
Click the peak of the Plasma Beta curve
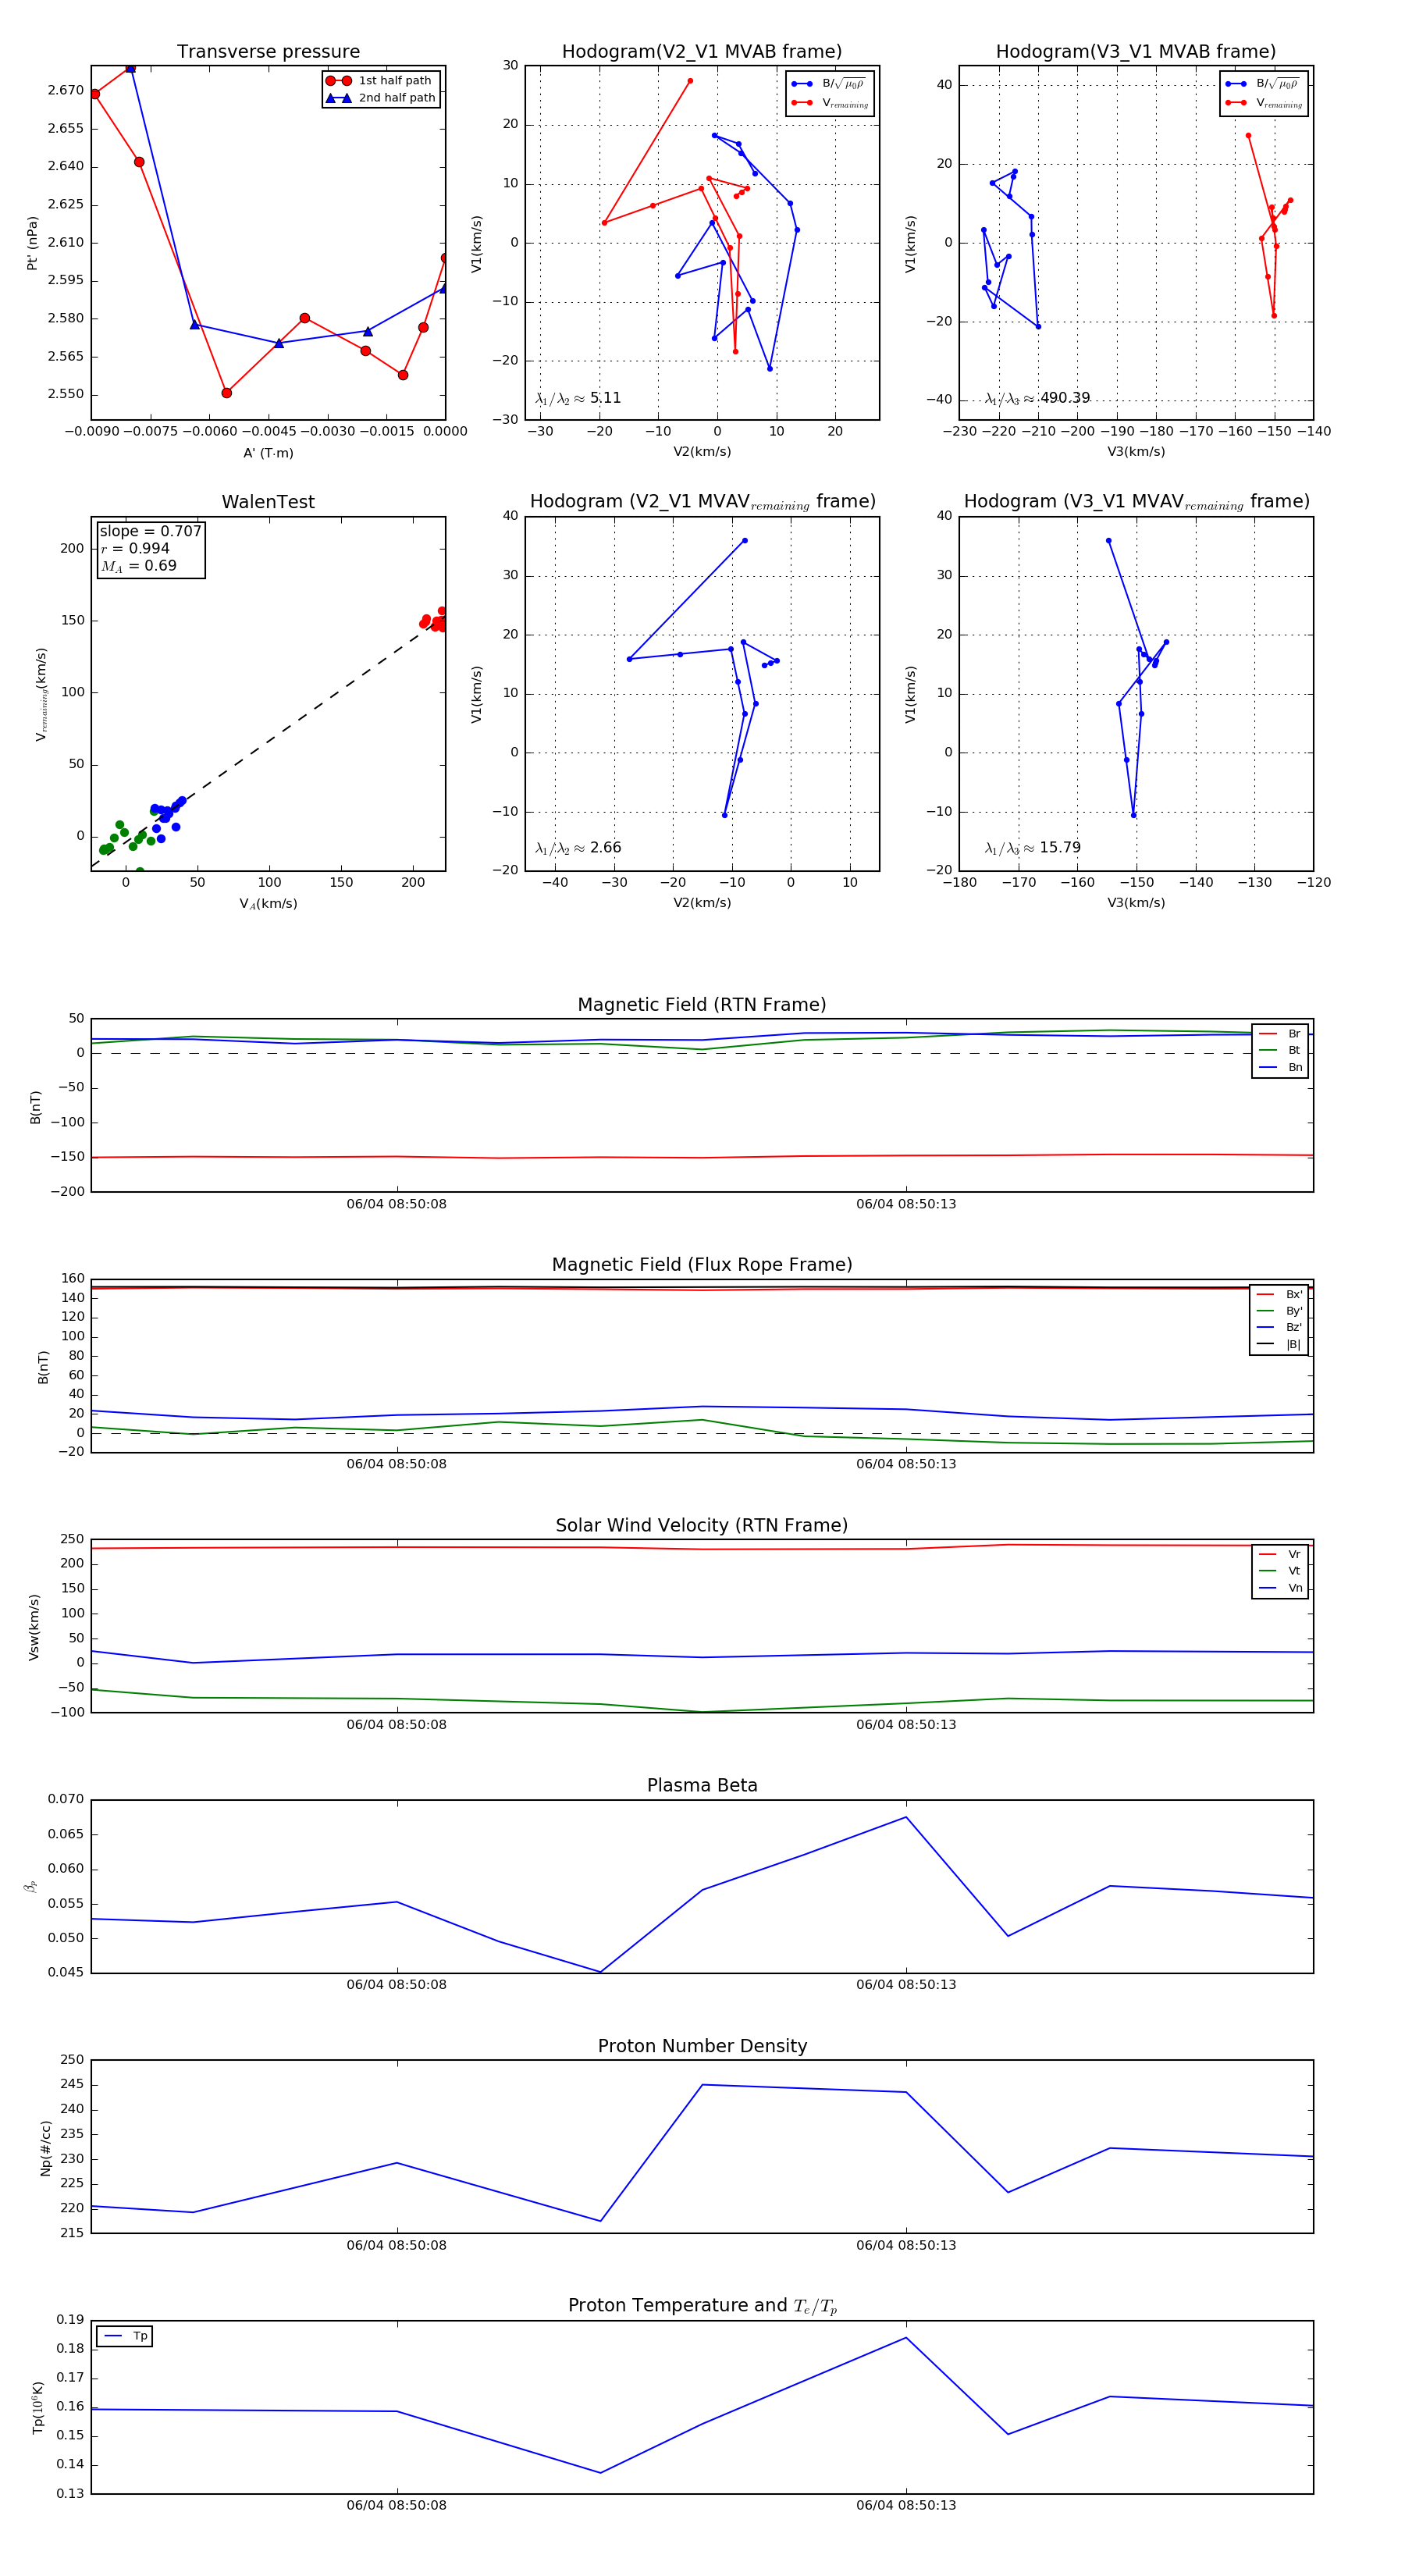[906, 1817]
